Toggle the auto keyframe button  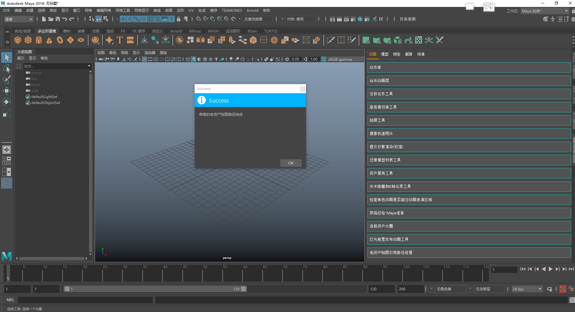(x=562, y=289)
